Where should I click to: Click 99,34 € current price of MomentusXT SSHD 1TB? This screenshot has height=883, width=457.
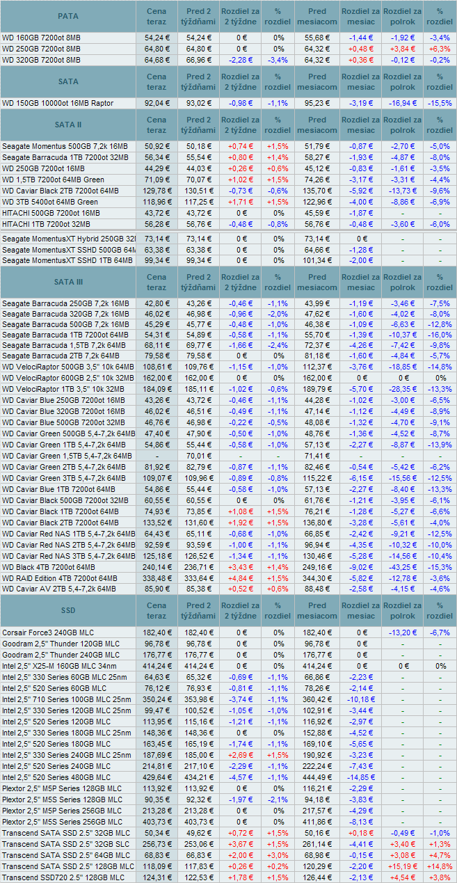tap(157, 260)
